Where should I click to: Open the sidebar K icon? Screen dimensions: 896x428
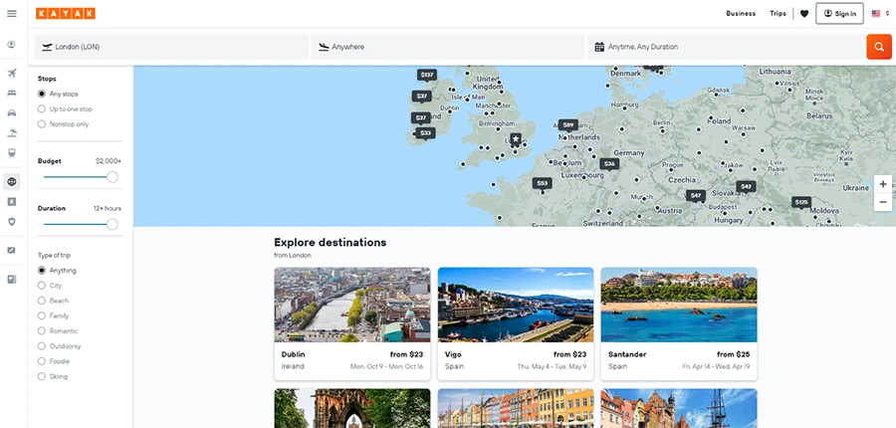11,202
